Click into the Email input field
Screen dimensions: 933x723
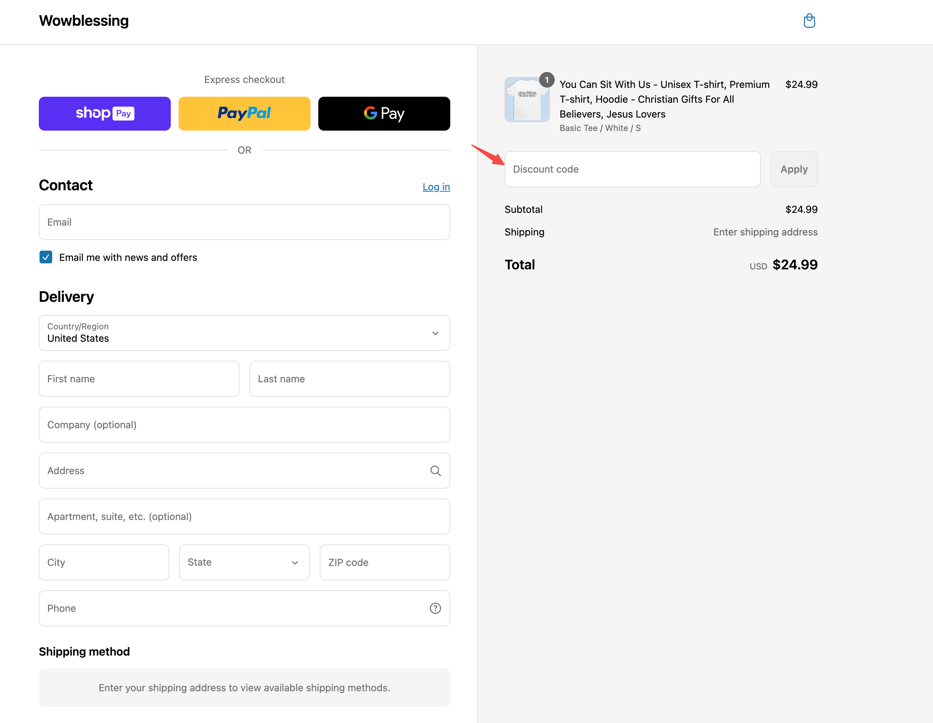(x=244, y=222)
